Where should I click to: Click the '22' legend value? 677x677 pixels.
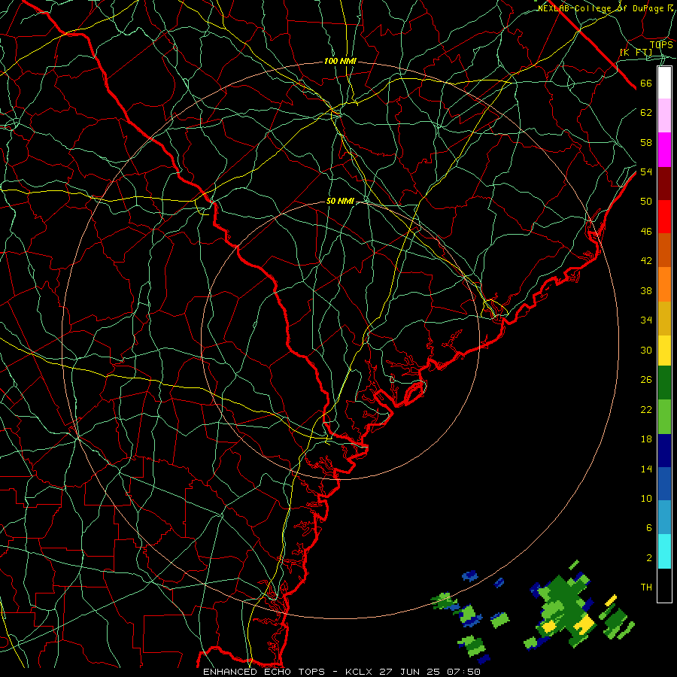point(646,410)
